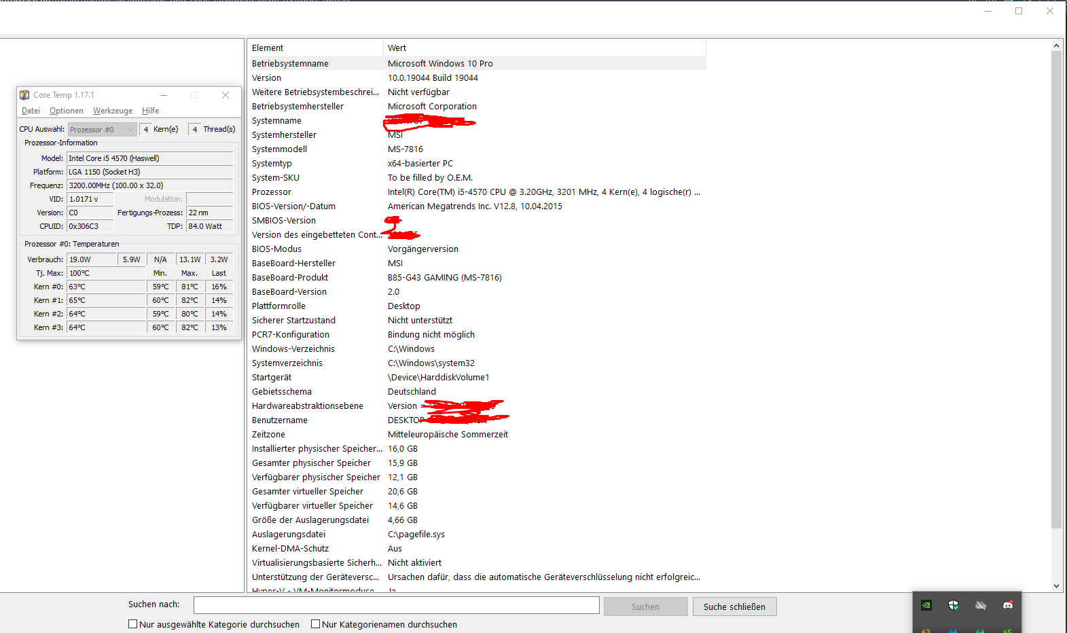Select the Betriebssystemname row

(477, 63)
